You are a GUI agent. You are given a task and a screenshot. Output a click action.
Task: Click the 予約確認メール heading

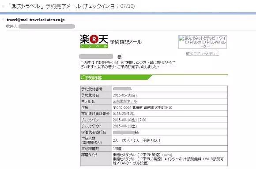click(x=126, y=42)
